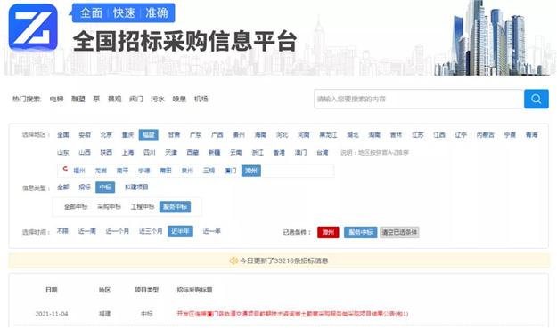Select region 山东
Image resolution: width=557 pixels, height=328 pixels.
pos(63,153)
